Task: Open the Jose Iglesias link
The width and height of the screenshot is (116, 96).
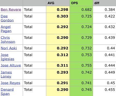Action: tap(7, 57)
